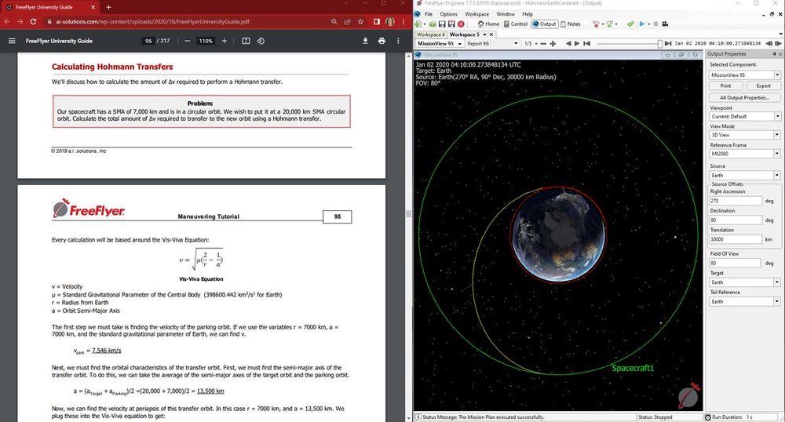Viewport: 785px width, 422px height.
Task: Close the mission plan with the red X icon
Action: [461, 24]
